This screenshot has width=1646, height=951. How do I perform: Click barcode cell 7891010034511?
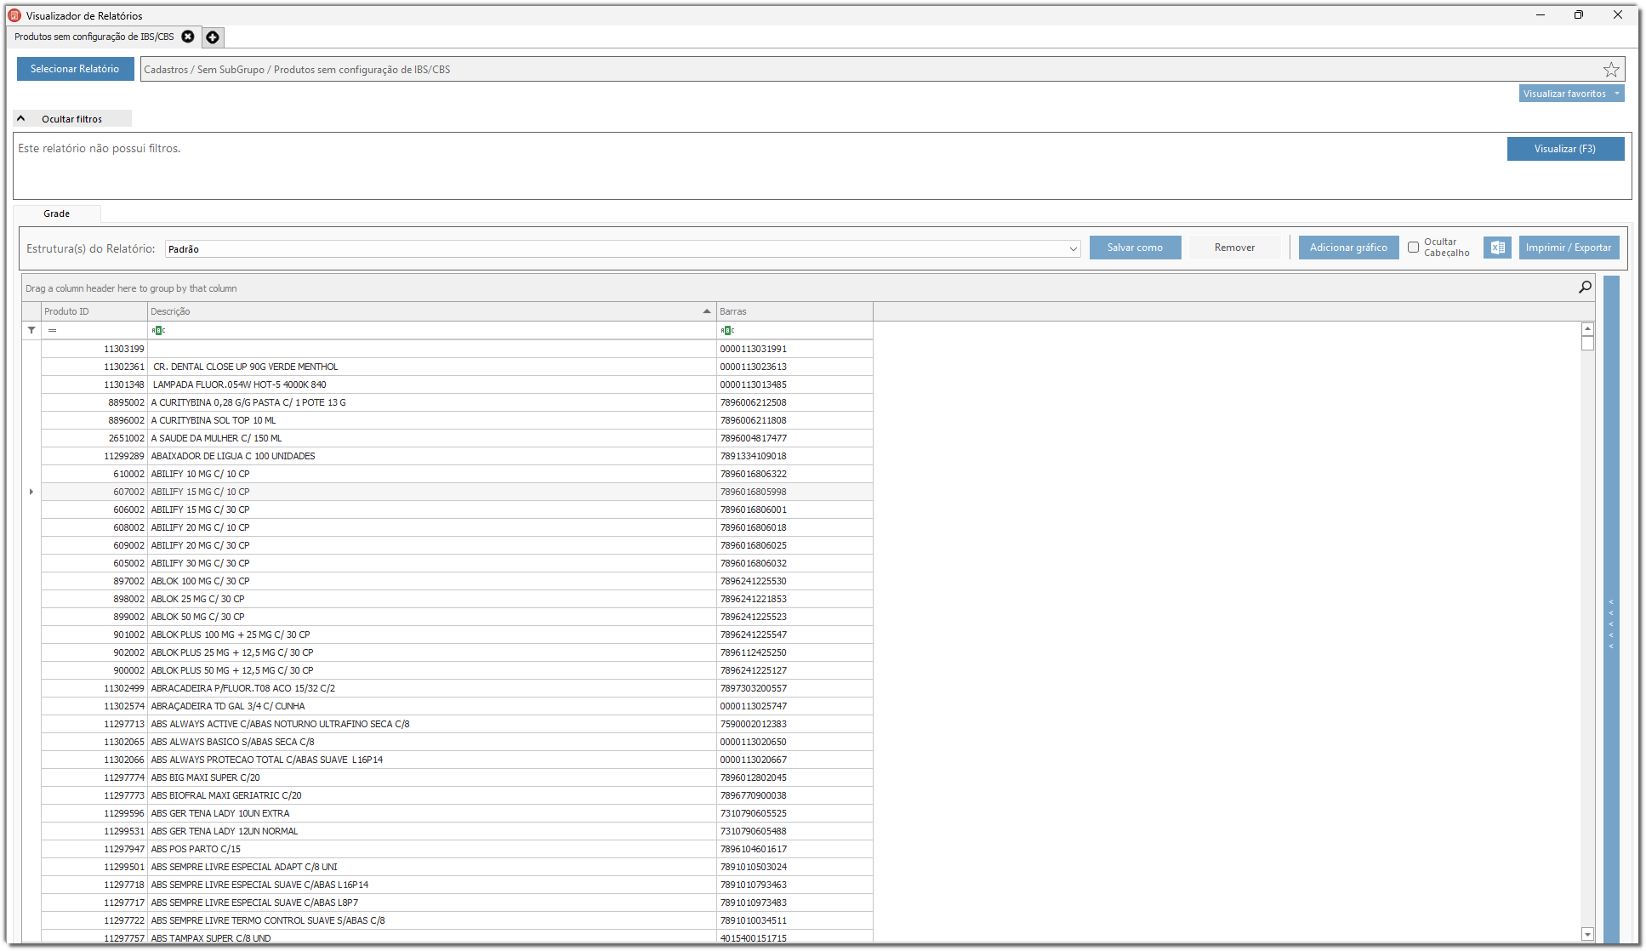(795, 920)
